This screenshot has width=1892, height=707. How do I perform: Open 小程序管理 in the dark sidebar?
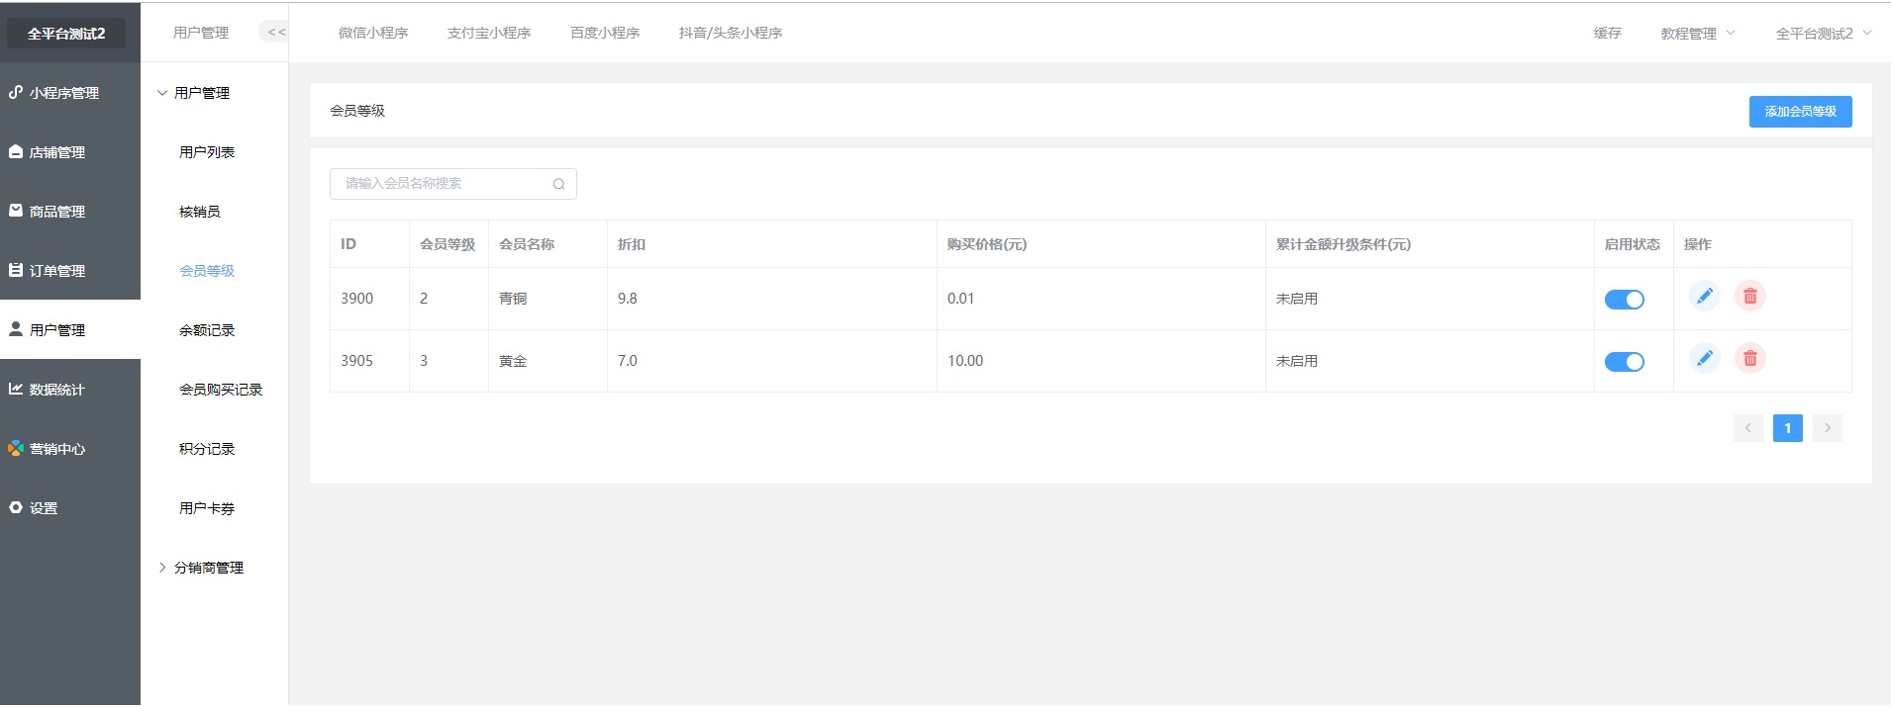pos(69,93)
